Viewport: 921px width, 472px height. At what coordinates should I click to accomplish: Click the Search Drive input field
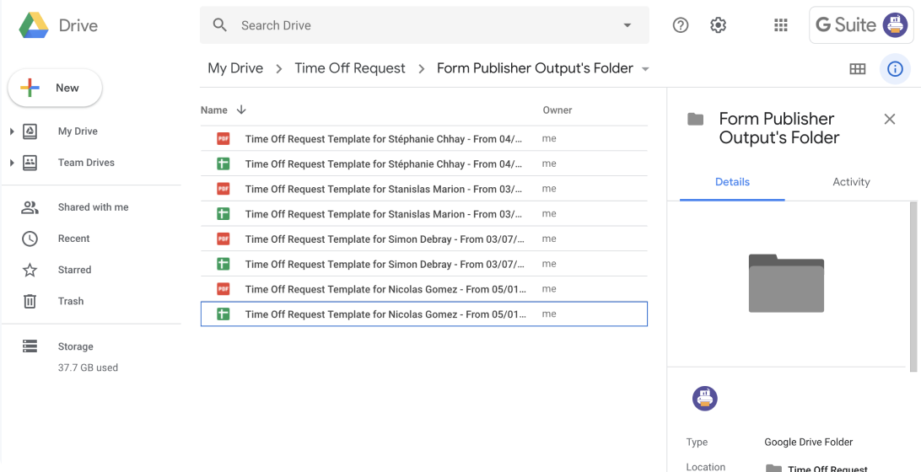[422, 25]
